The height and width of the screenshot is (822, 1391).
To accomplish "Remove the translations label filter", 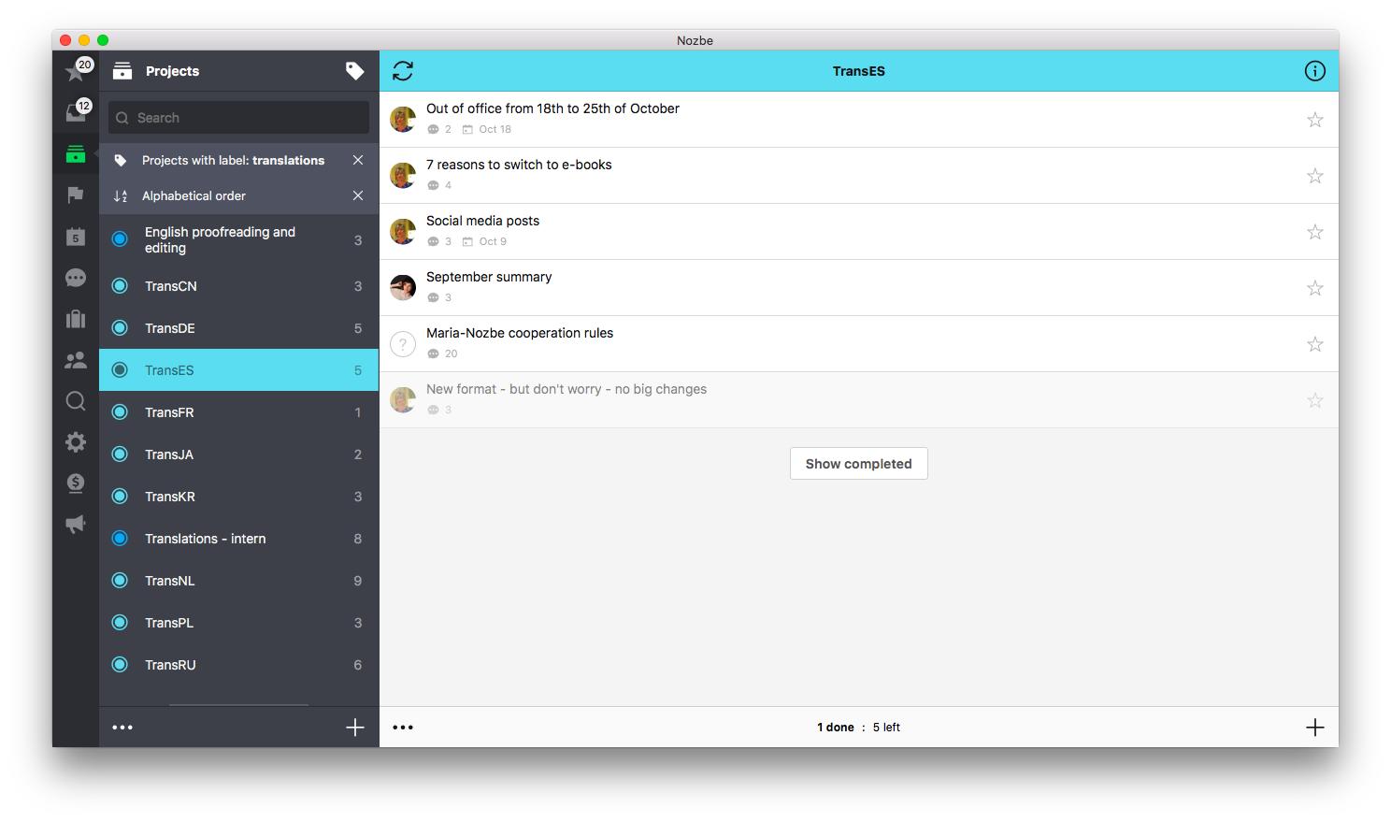I will 358,160.
